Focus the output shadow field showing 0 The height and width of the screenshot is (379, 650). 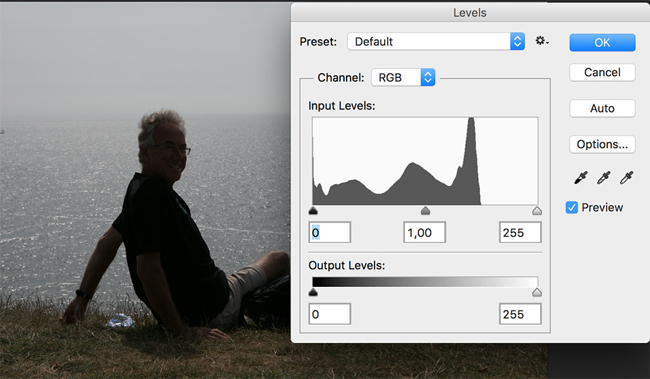point(330,314)
